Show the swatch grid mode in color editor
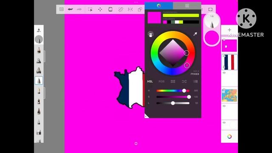272x153 pixels. (173, 81)
